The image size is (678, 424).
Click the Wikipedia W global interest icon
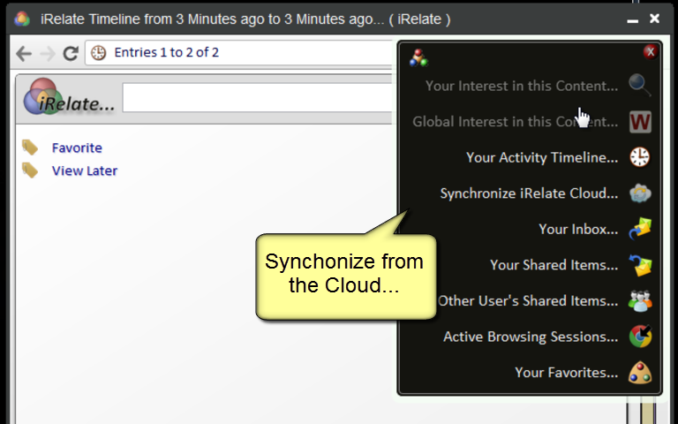pyautogui.click(x=640, y=122)
